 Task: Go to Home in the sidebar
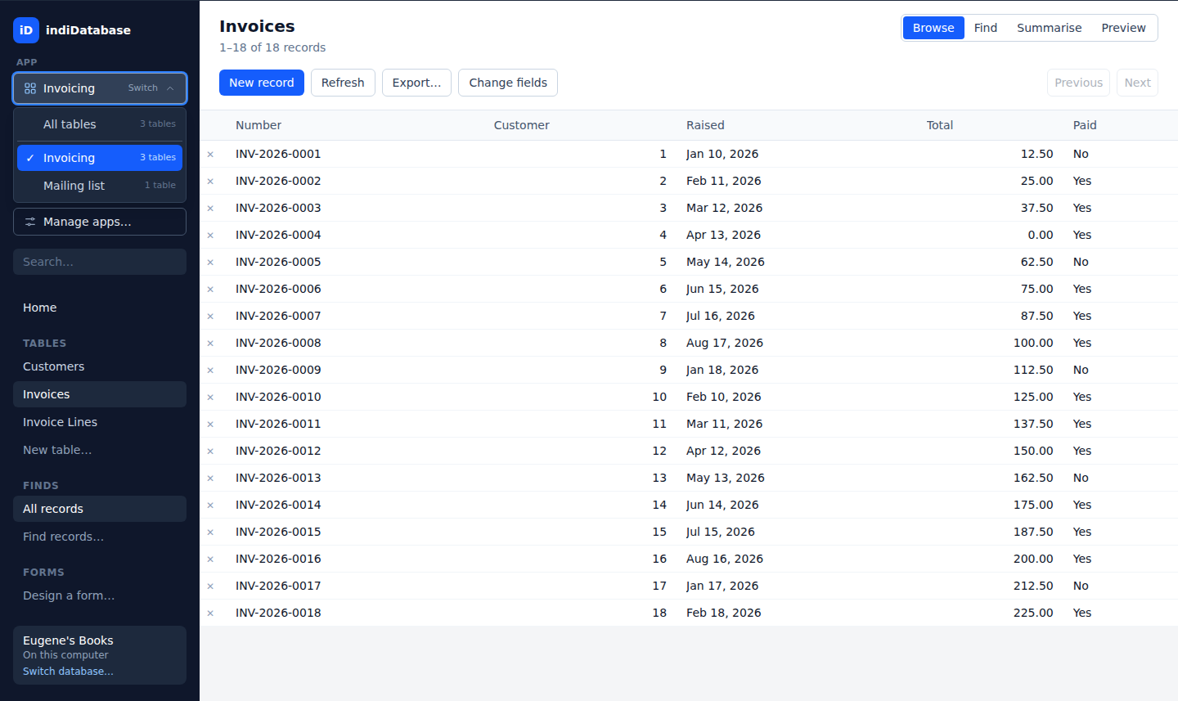tap(100, 308)
